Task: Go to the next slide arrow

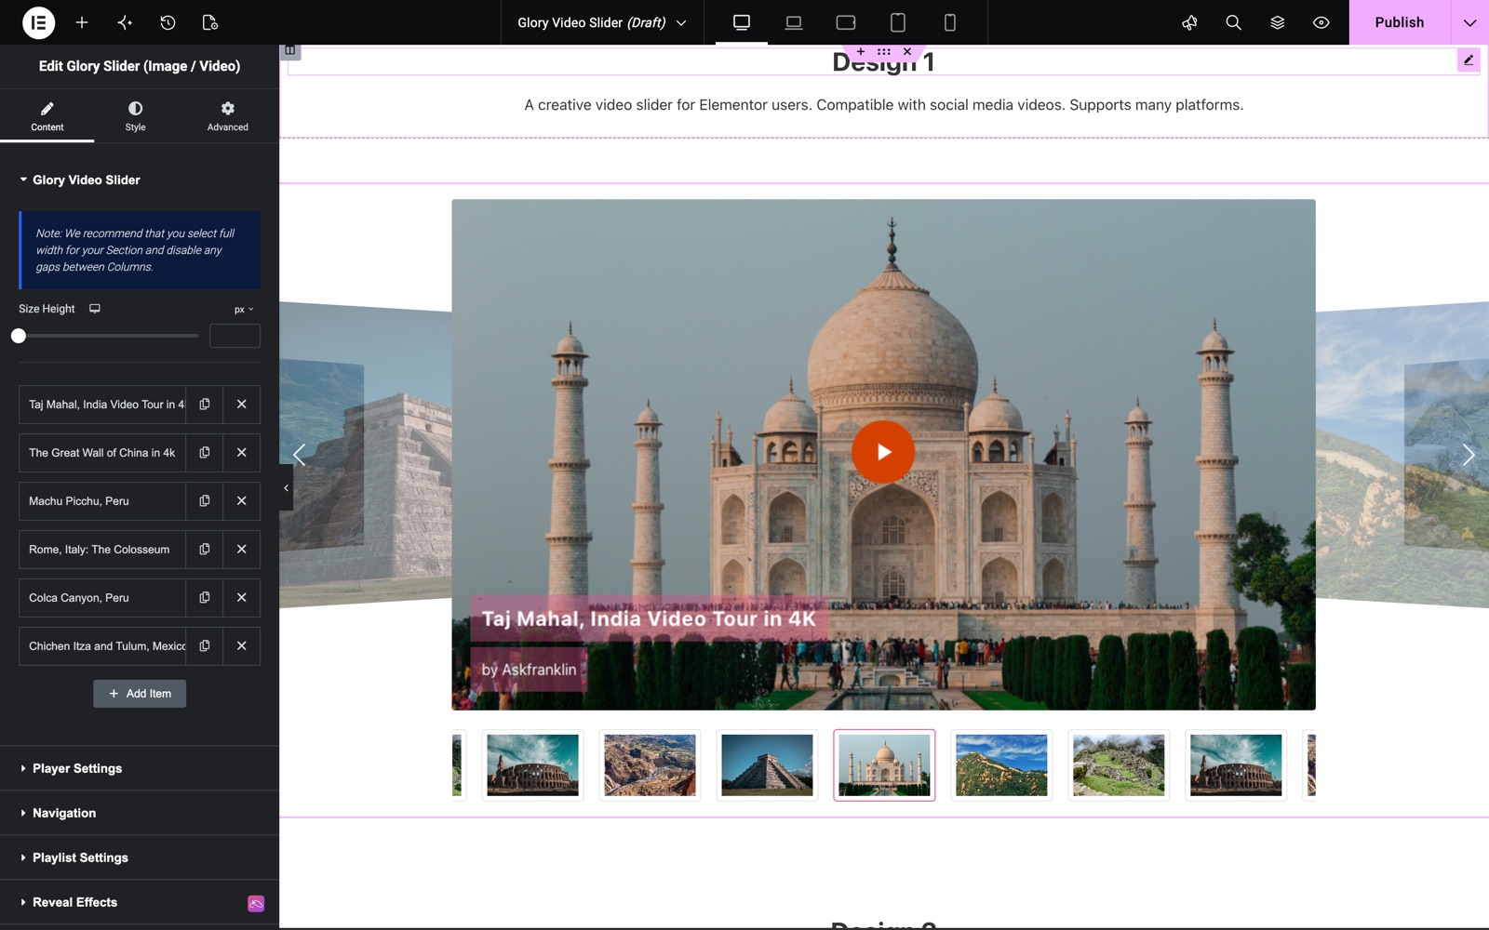Action: pos(1468,455)
